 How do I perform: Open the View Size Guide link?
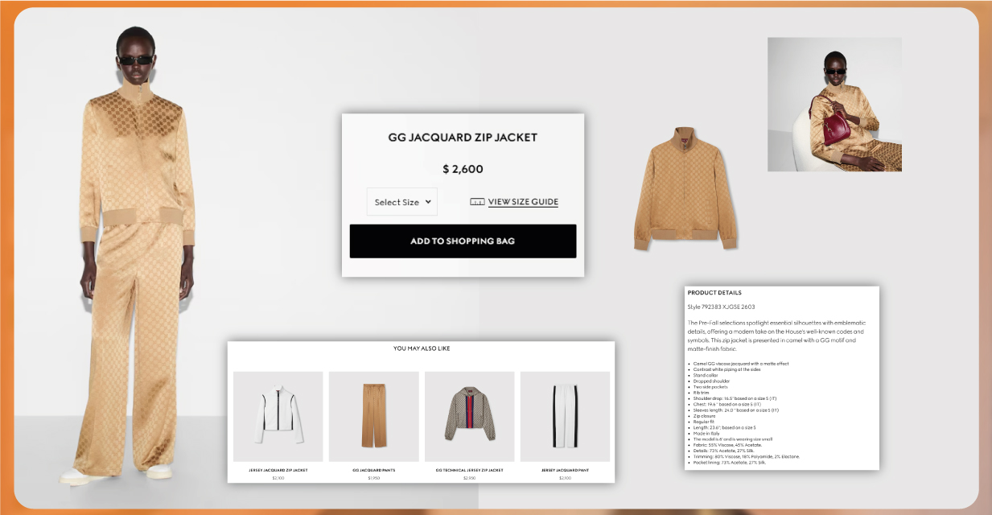pos(523,202)
